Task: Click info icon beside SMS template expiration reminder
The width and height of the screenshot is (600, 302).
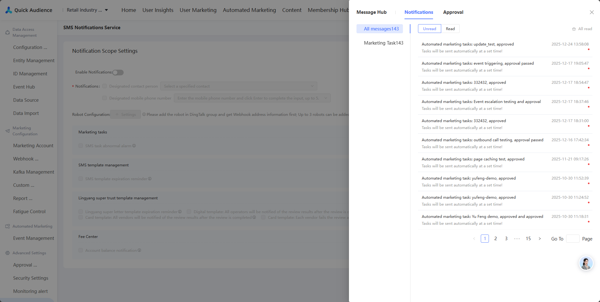Action: [150, 179]
